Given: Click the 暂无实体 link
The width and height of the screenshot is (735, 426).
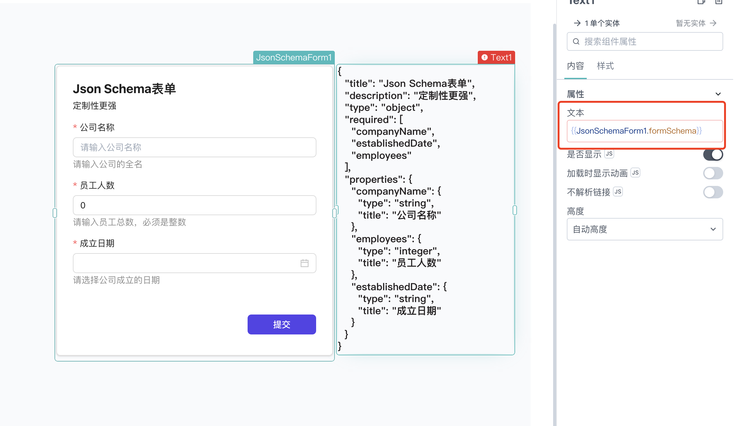Looking at the screenshot, I should point(690,23).
